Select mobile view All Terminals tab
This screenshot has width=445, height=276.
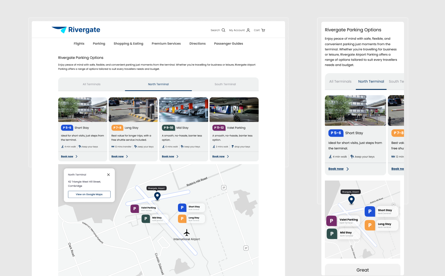point(340,82)
